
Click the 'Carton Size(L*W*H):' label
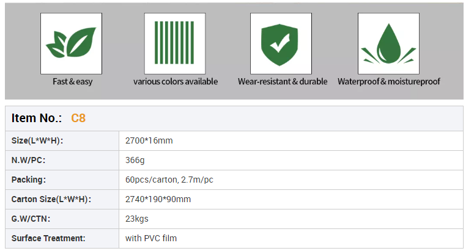tap(51, 199)
